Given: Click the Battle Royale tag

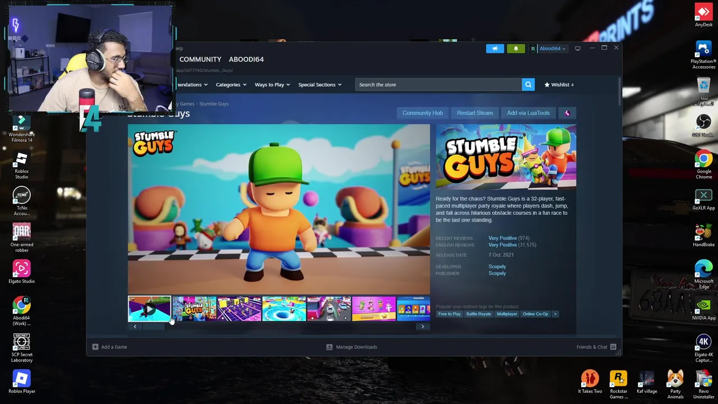Looking at the screenshot, I should coord(478,314).
